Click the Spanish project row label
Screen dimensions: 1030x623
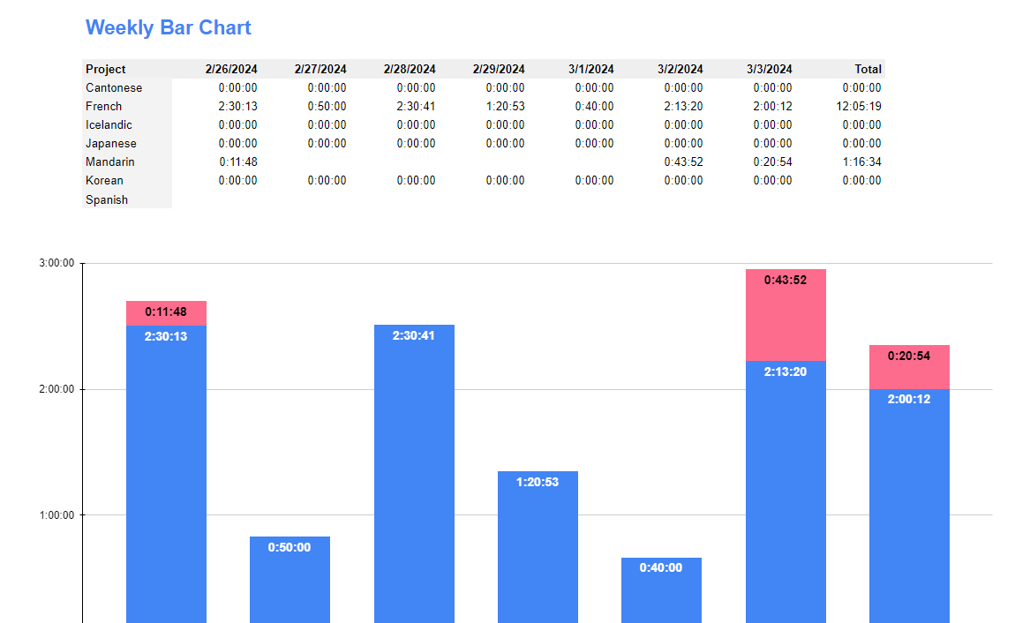point(107,199)
